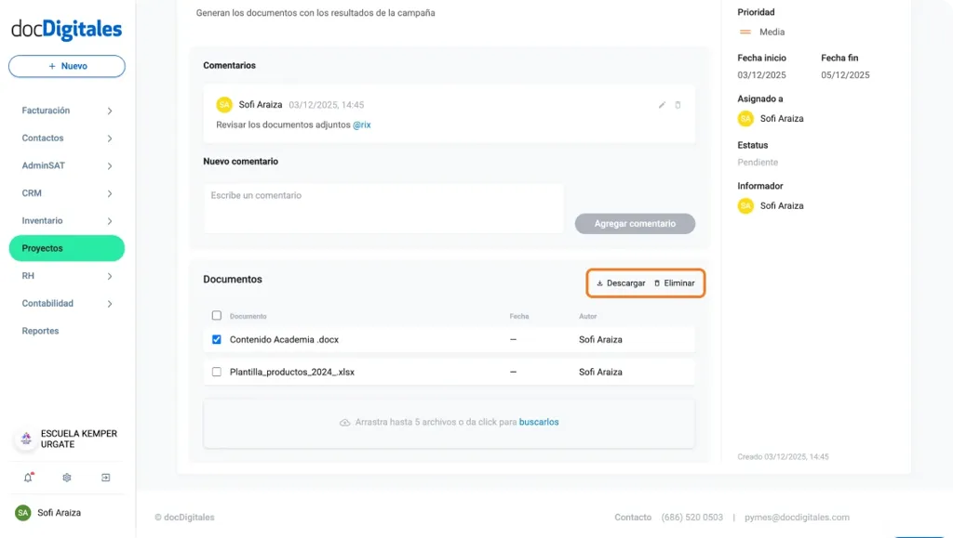Open Reportes from the sidebar
The width and height of the screenshot is (953, 538).
[x=40, y=331]
